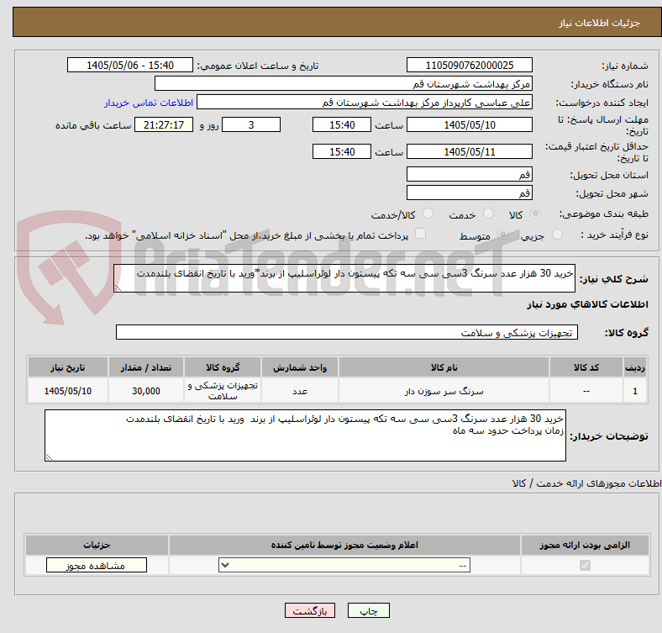
Task: Click the announcement date field 1405/05/06 - 15:40
Action: click(130, 65)
